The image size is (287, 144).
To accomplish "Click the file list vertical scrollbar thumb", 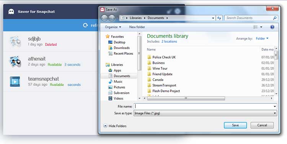I will pyautogui.click(x=276, y=55).
